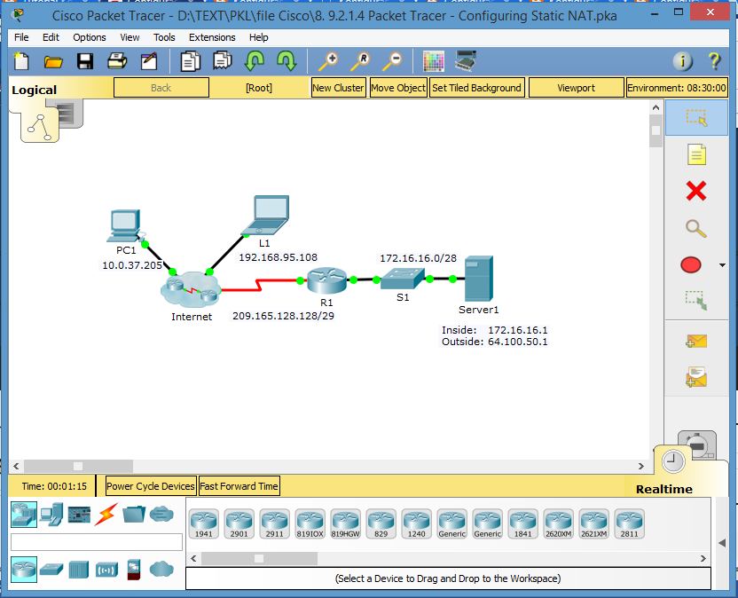This screenshot has height=598, width=738.
Task: Switch to the Logical workspace tab
Action: [34, 90]
